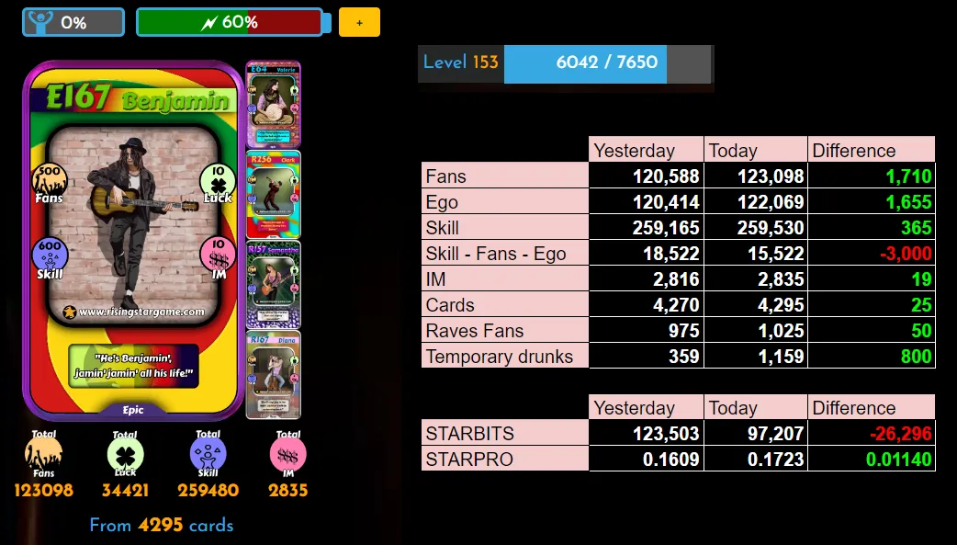Click the yellow plus energy button
Screen dimensions: 957x545
(x=359, y=23)
